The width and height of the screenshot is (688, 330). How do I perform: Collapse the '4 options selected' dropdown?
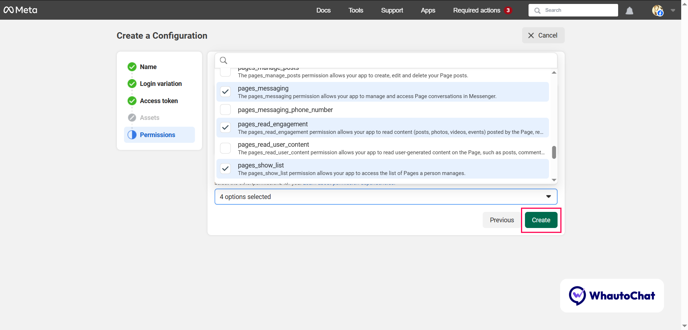[x=548, y=196]
